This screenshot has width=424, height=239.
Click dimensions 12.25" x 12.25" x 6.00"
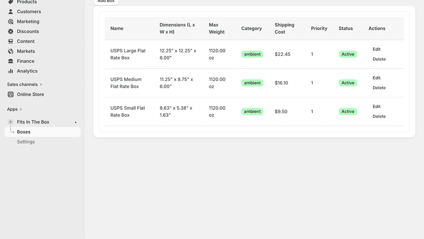tap(178, 54)
